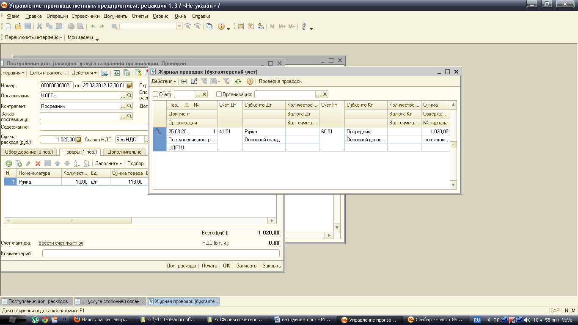This screenshot has height=325, width=578.
Task: Click the green Add row icon in Товары tab
Action: pyautogui.click(x=8, y=163)
